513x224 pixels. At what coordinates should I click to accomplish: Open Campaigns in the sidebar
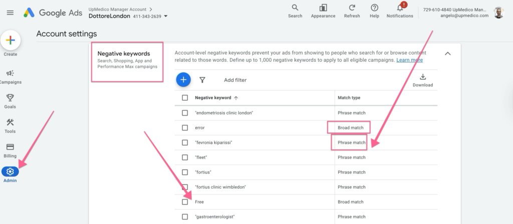[10, 73]
